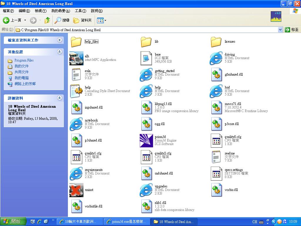Collapse the 其他位置 panel
Screen dimensions: 301x226
pyautogui.click(x=60, y=52)
